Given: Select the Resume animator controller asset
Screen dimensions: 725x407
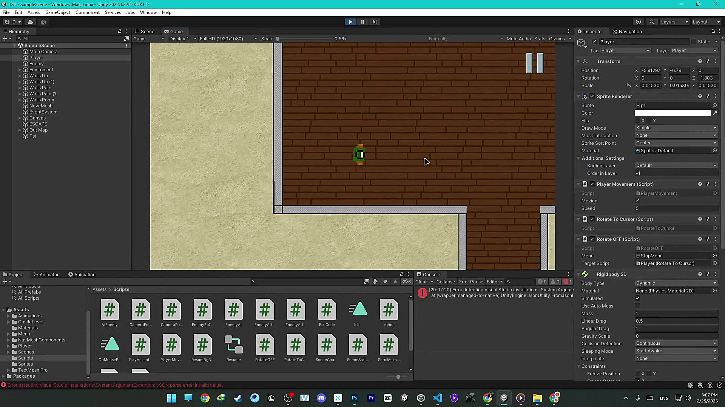Looking at the screenshot, I should click(x=234, y=347).
